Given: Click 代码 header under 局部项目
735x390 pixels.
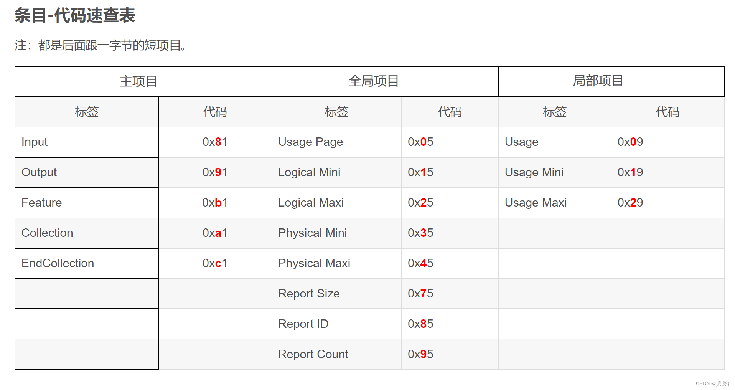Looking at the screenshot, I should (x=667, y=112).
